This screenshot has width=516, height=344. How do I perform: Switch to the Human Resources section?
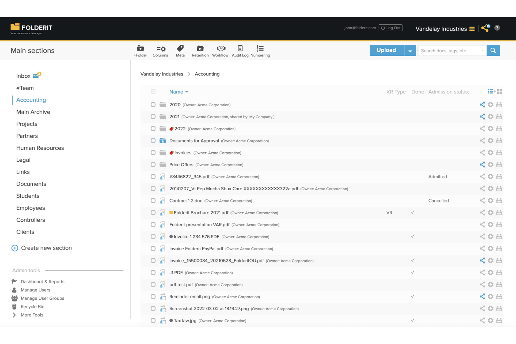[x=40, y=148]
